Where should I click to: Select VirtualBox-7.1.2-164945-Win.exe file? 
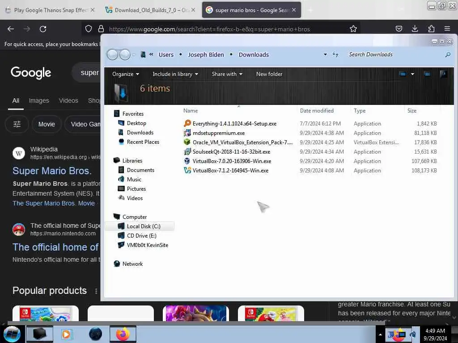click(x=230, y=170)
